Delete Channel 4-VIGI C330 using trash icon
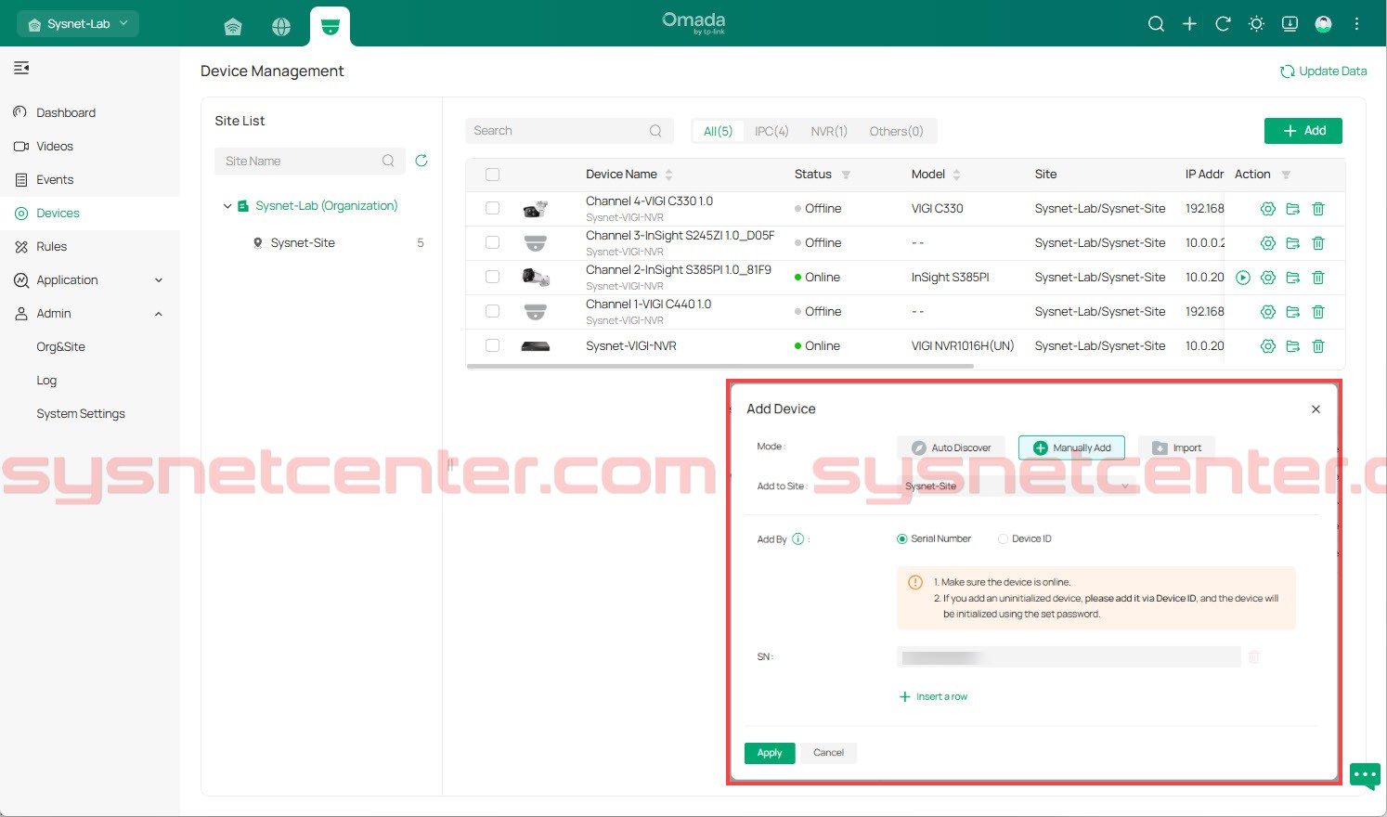The width and height of the screenshot is (1387, 817). click(x=1317, y=209)
